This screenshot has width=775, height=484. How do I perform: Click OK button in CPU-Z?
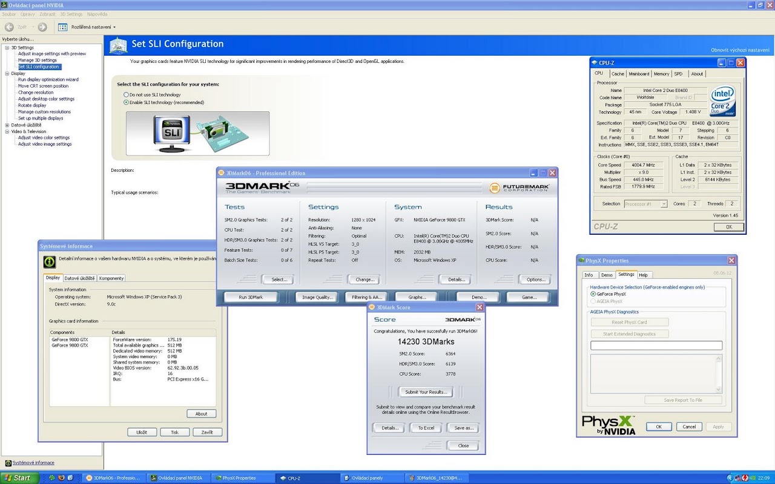point(728,227)
